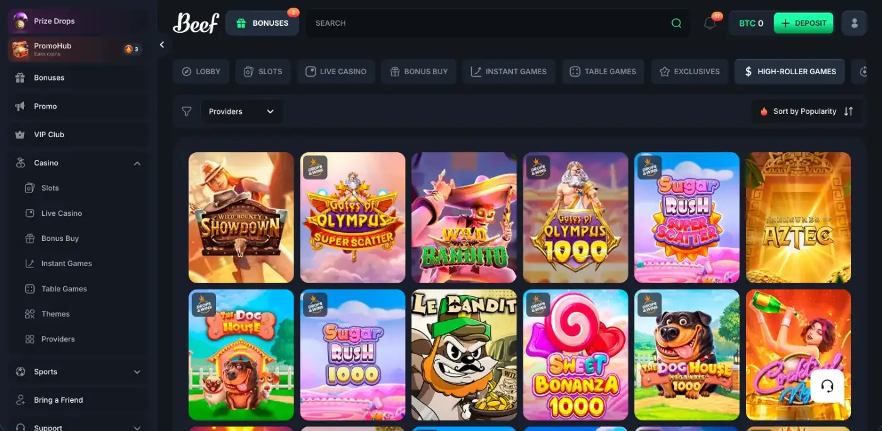Click the Bonuses gift icon in sidebar
882x431 pixels.
click(20, 78)
